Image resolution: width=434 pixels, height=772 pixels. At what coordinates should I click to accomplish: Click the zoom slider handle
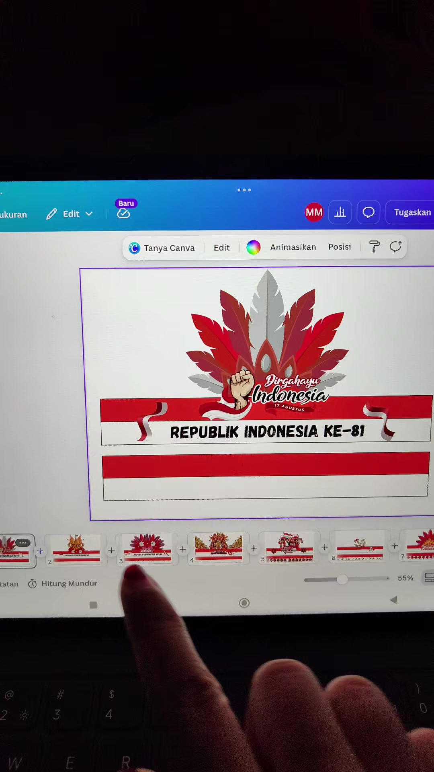(x=342, y=579)
